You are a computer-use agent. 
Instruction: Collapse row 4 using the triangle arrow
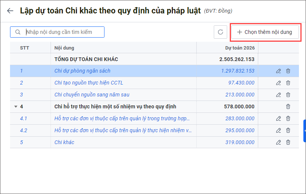click(16, 106)
